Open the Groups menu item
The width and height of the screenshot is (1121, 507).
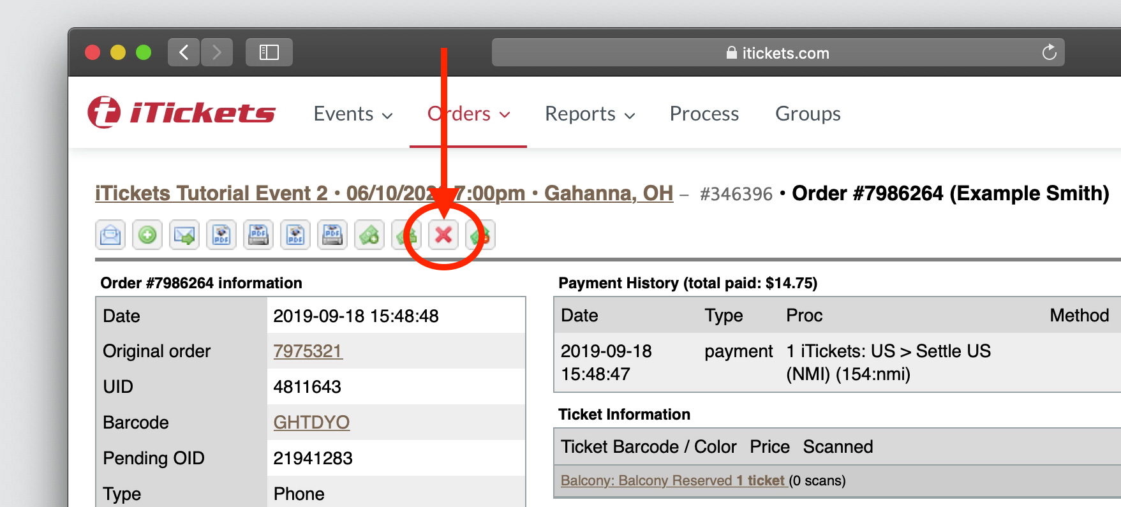808,114
